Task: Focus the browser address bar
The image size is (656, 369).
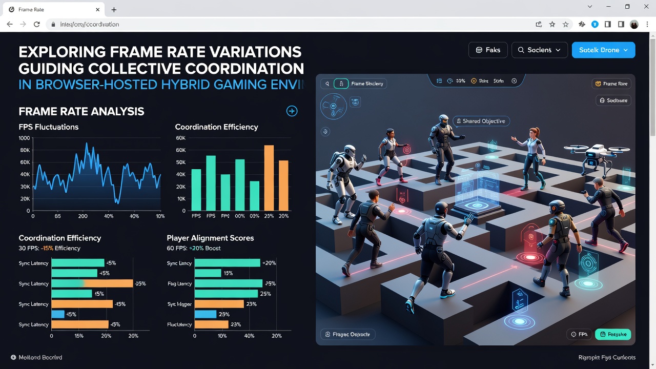Action: click(287, 24)
